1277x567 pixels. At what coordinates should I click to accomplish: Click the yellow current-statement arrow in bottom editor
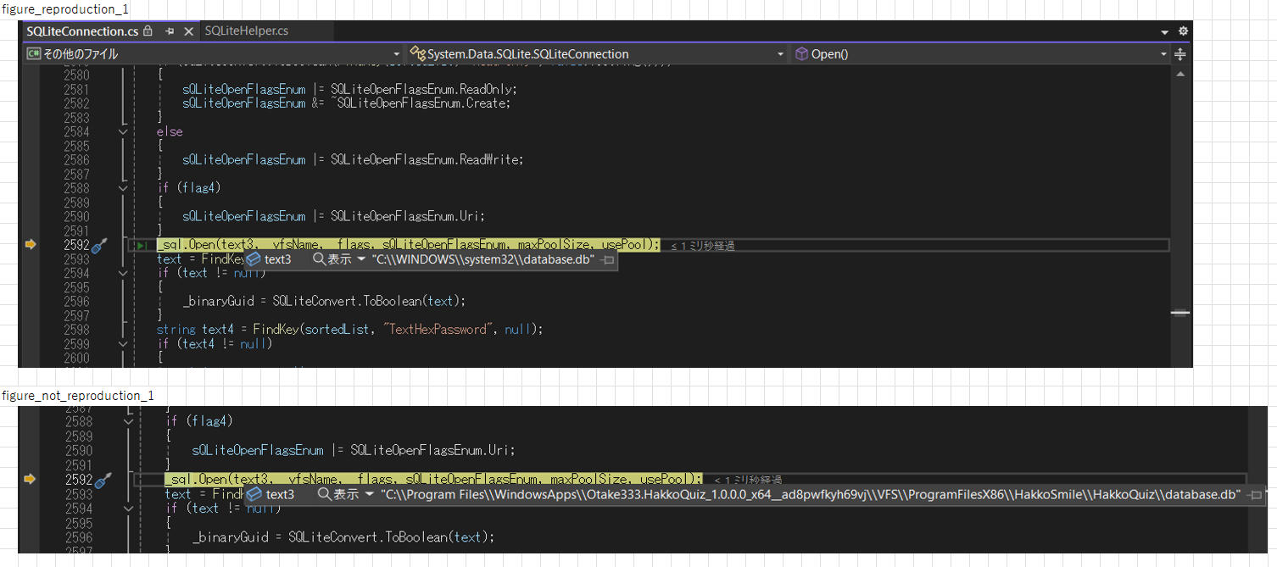[31, 479]
